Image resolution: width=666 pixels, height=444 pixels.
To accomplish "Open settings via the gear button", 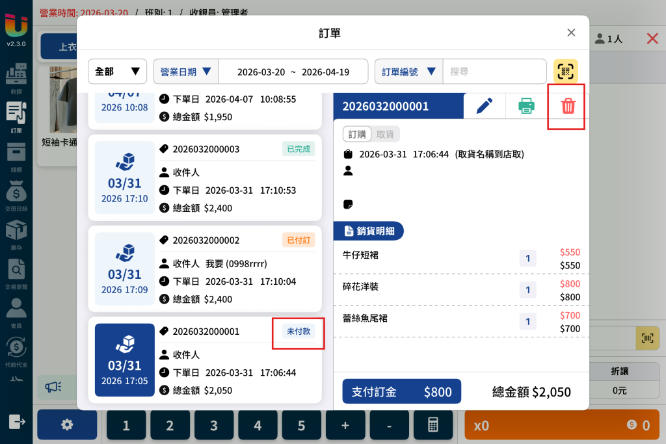I will (x=67, y=425).
